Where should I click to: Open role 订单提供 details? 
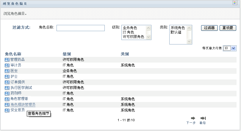tap(18, 82)
